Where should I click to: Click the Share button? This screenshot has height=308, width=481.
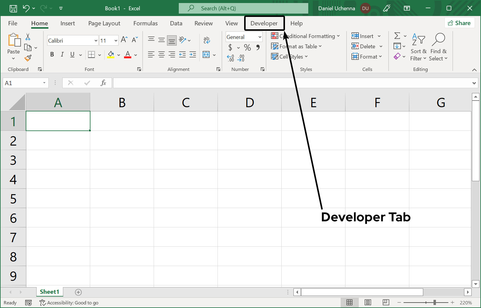[x=459, y=23]
